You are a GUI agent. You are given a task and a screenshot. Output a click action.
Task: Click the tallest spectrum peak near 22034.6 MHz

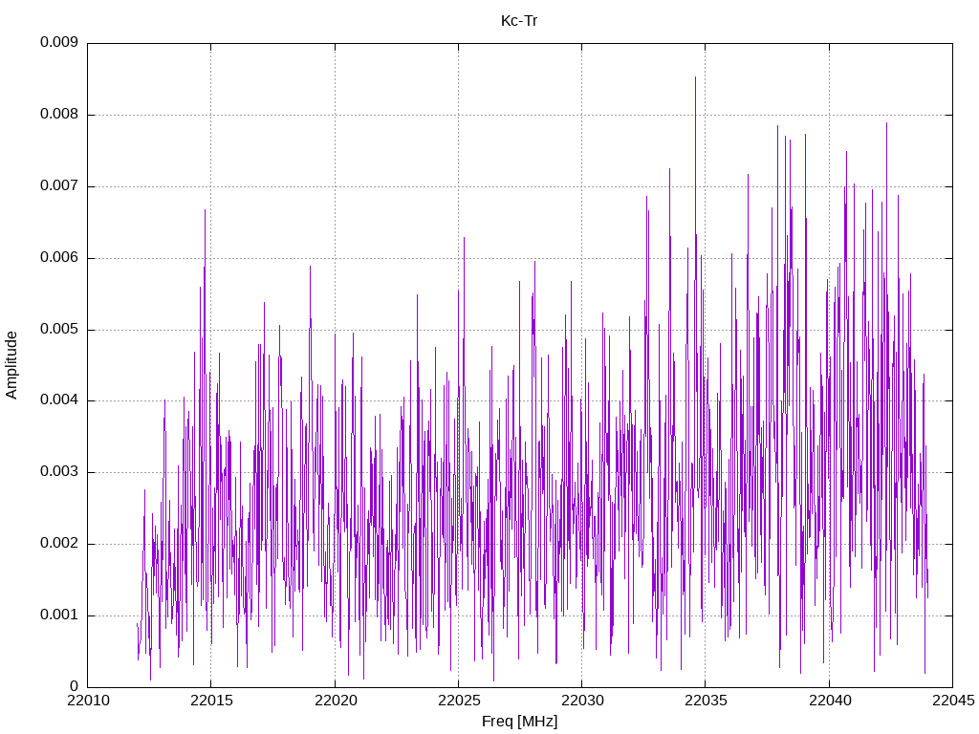695,77
